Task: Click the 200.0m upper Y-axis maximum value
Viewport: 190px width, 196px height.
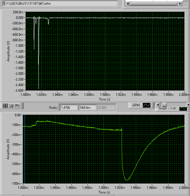Action: (18, 12)
